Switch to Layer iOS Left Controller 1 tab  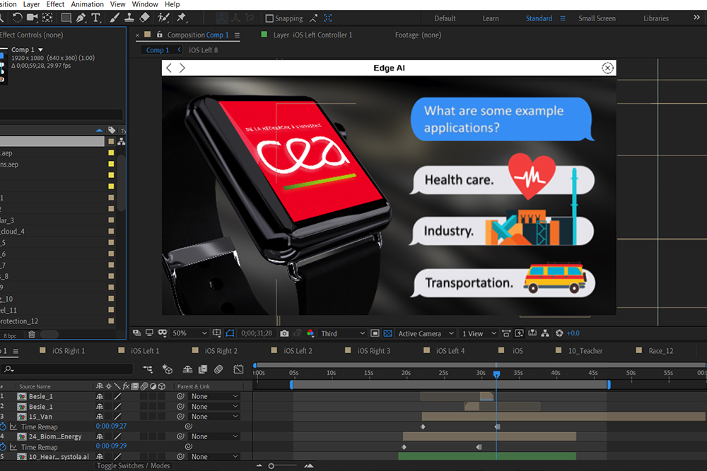(312, 35)
